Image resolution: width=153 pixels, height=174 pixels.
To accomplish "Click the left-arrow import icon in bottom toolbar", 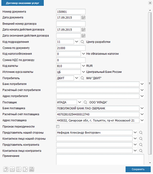I will (19, 169).
